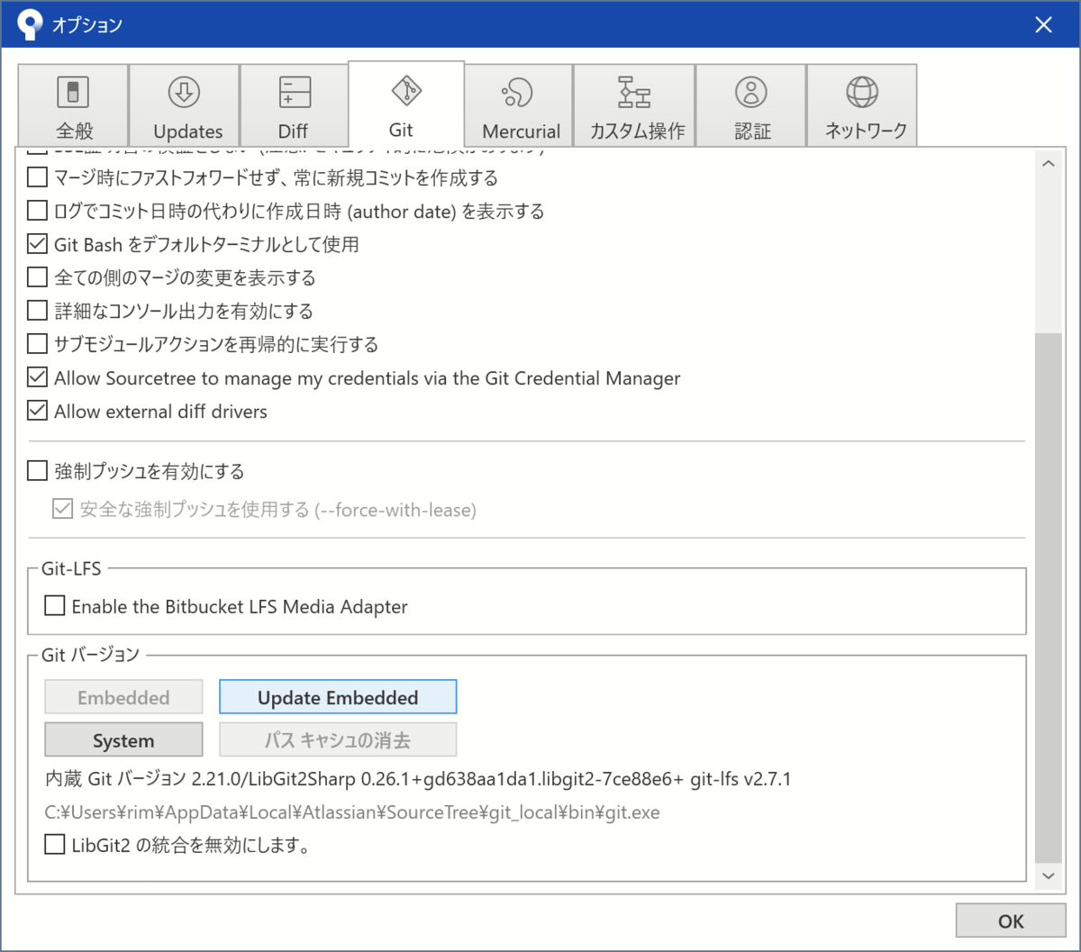This screenshot has height=952, width=1081.
Task: Open the 全般 settings tab icon
Action: tap(72, 92)
